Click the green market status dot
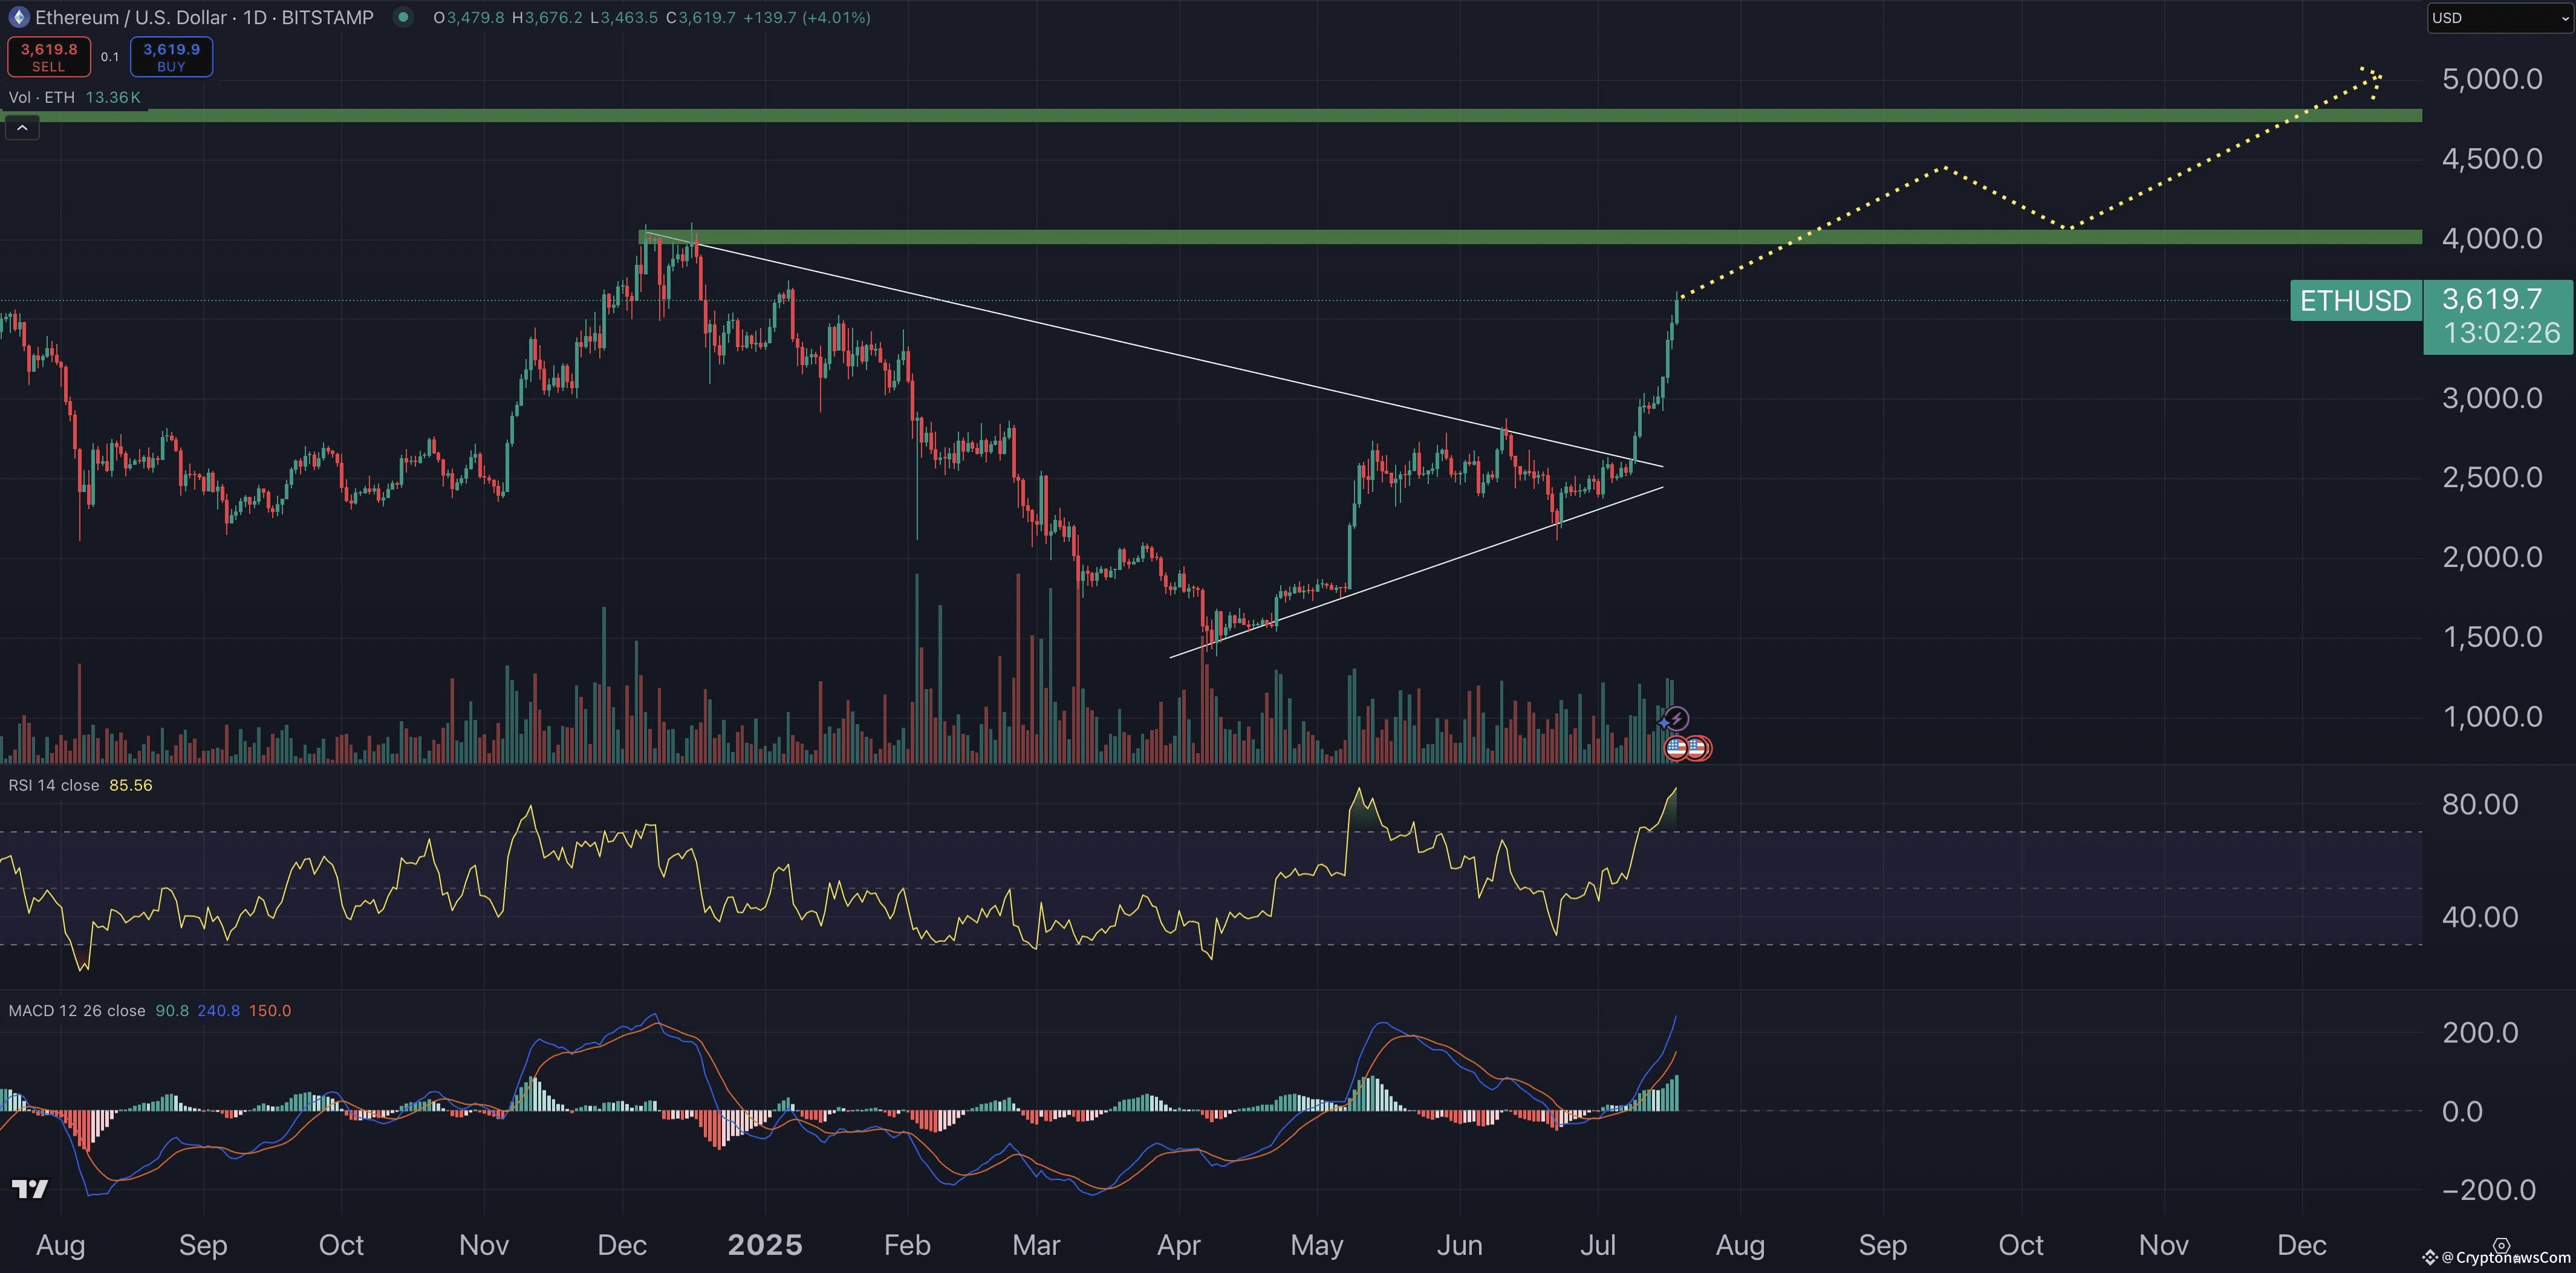 coord(403,17)
